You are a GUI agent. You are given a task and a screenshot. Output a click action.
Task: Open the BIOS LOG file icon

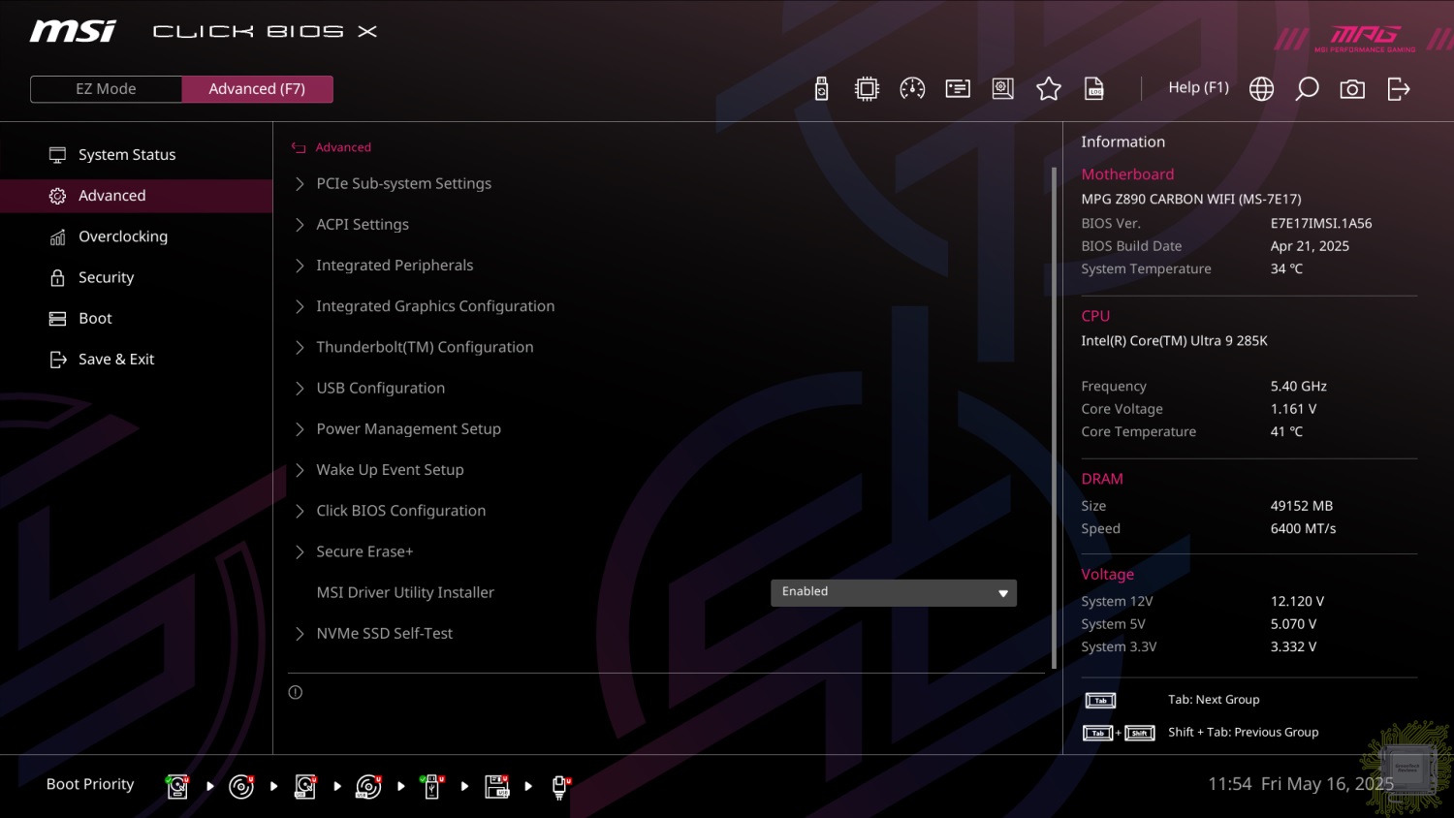[1094, 89]
